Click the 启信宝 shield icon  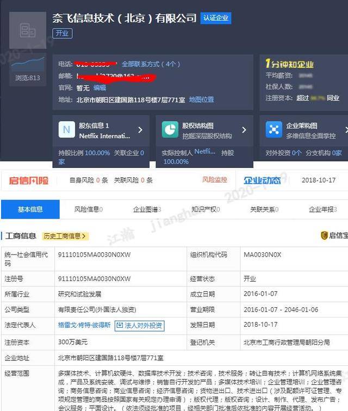click(x=325, y=235)
